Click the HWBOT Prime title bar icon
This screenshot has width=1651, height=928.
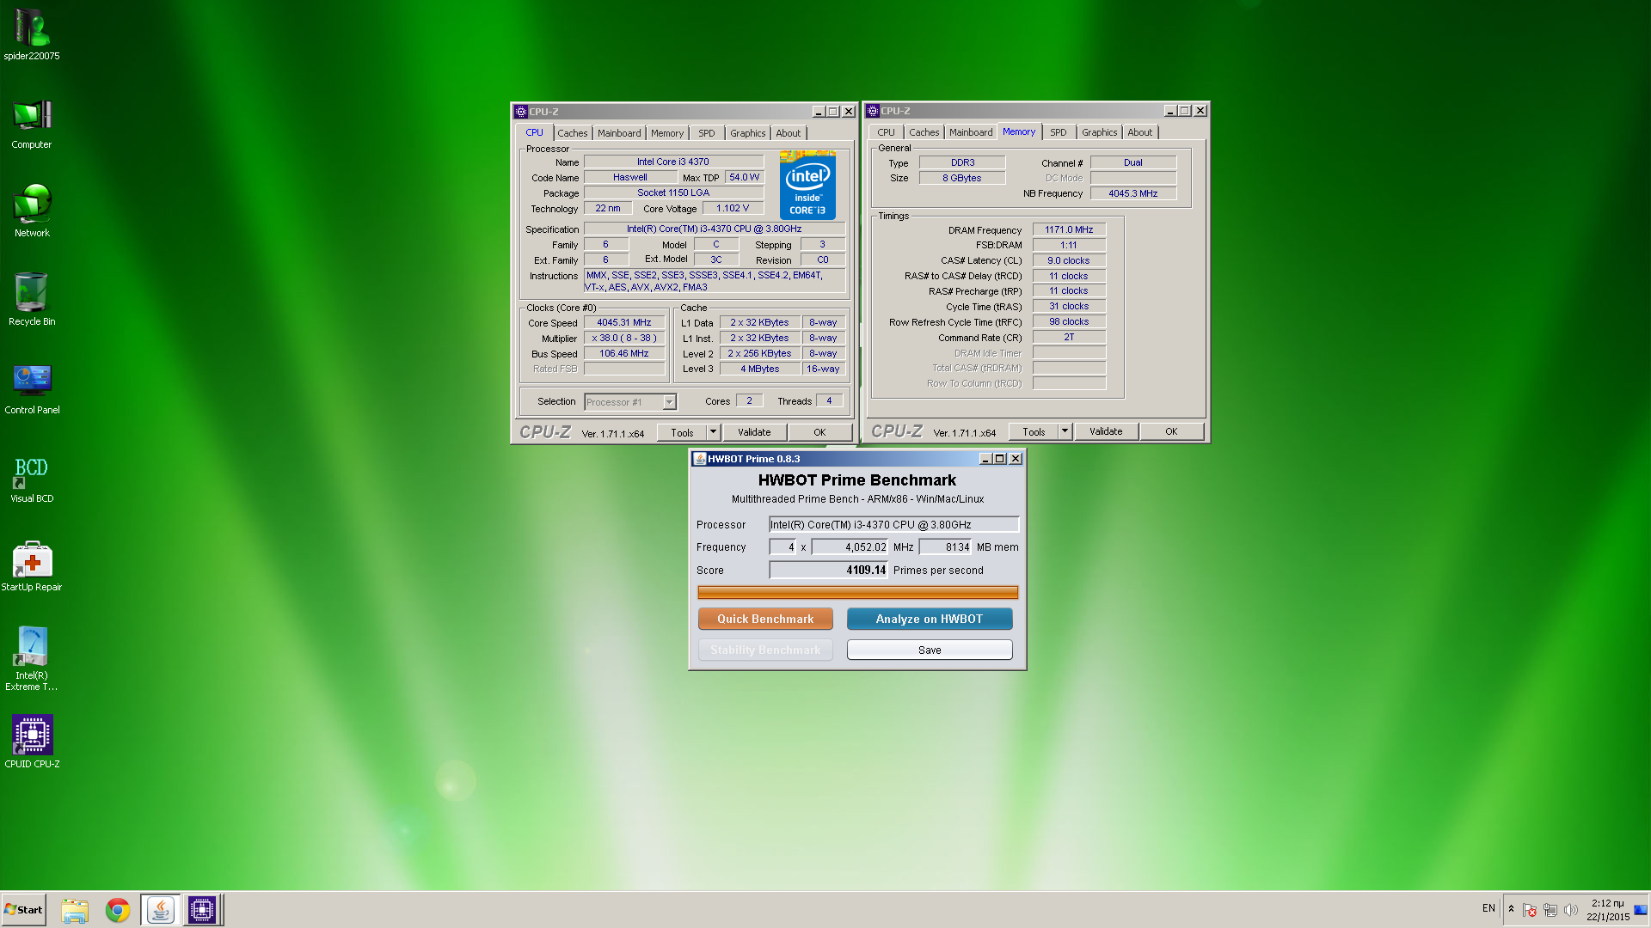pyautogui.click(x=699, y=459)
